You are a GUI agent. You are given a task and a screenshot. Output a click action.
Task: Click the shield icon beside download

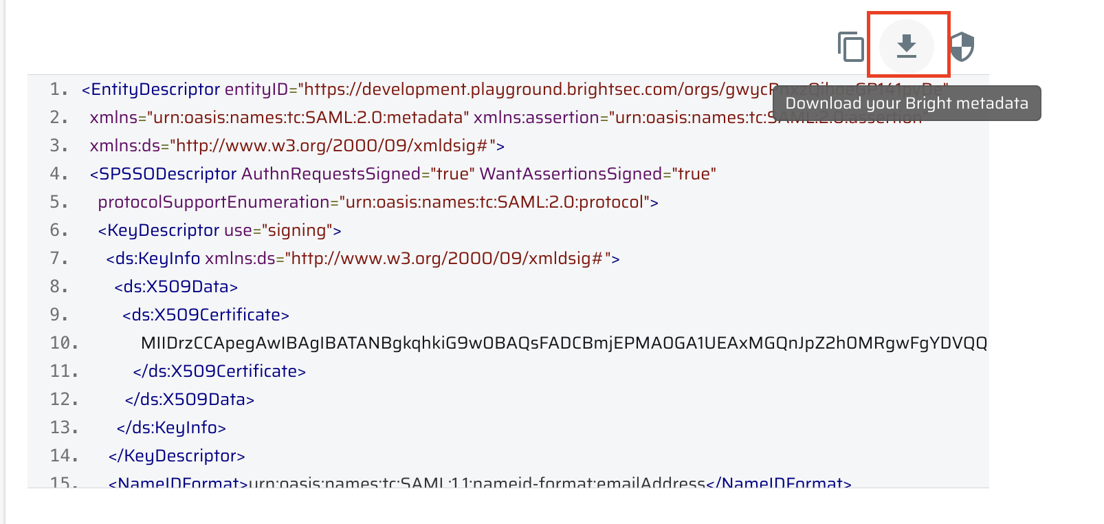tap(962, 47)
